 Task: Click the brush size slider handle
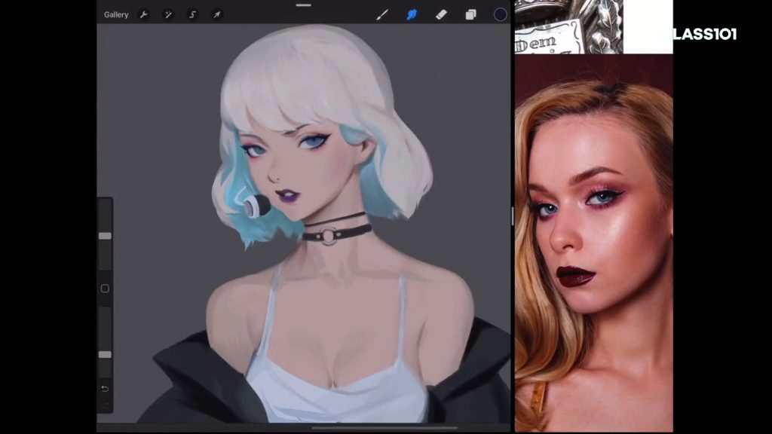pos(105,236)
